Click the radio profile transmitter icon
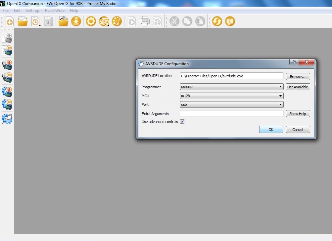 [104, 21]
